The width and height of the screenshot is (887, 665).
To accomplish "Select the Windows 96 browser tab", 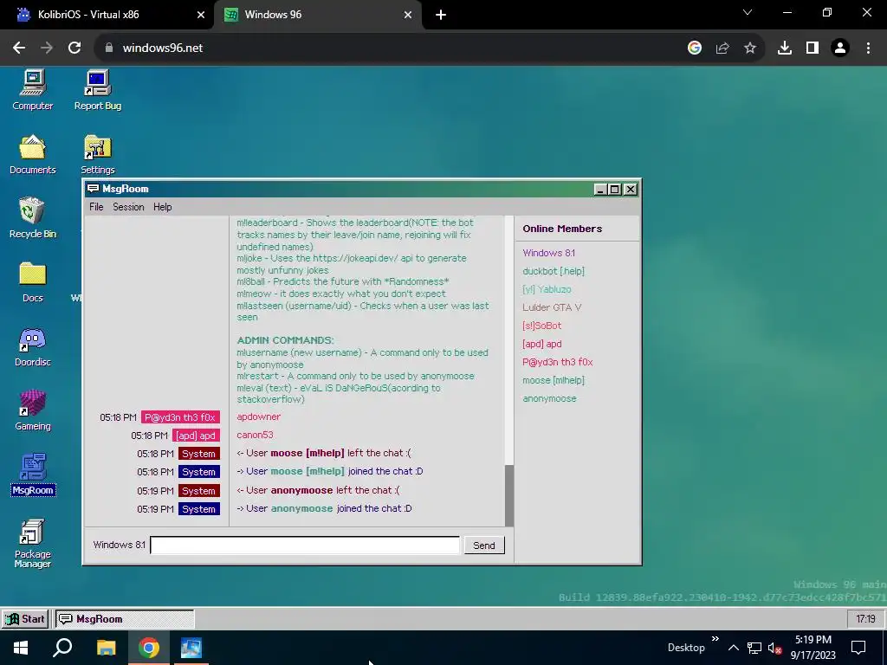I will (x=317, y=15).
